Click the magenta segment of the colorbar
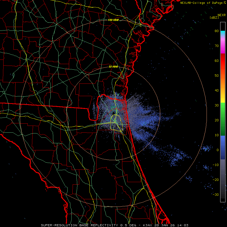Viewport: 227px width, 227px height. tap(223, 45)
